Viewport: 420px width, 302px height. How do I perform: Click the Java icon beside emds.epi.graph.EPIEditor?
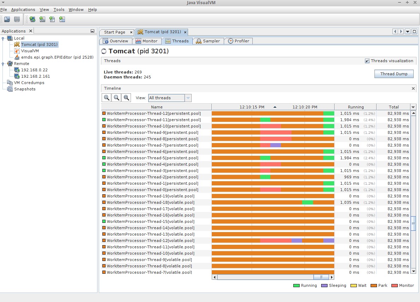click(17, 57)
